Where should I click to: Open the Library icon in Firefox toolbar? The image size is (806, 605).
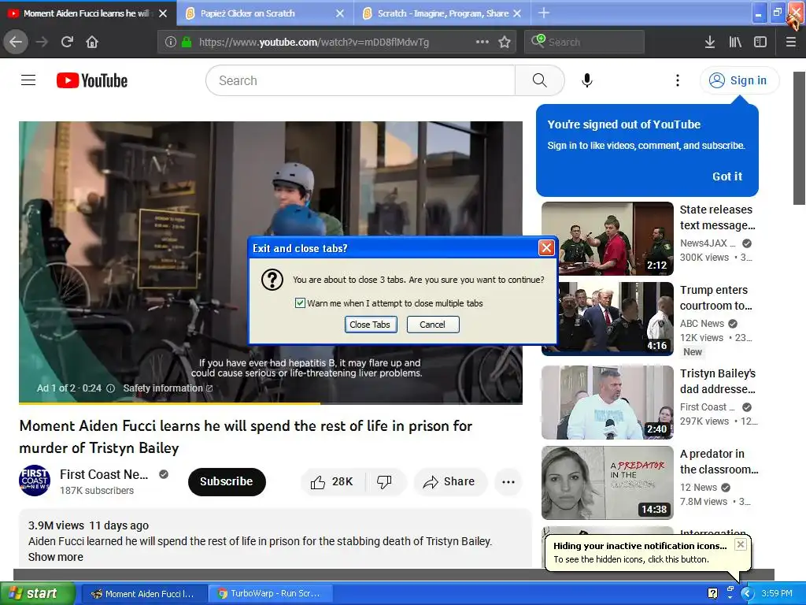tap(735, 43)
